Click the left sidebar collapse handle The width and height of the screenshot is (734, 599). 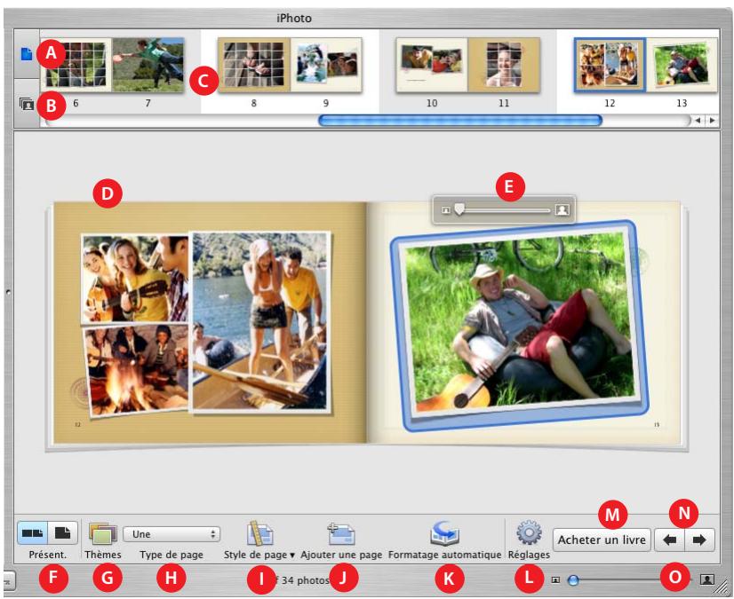point(8,292)
